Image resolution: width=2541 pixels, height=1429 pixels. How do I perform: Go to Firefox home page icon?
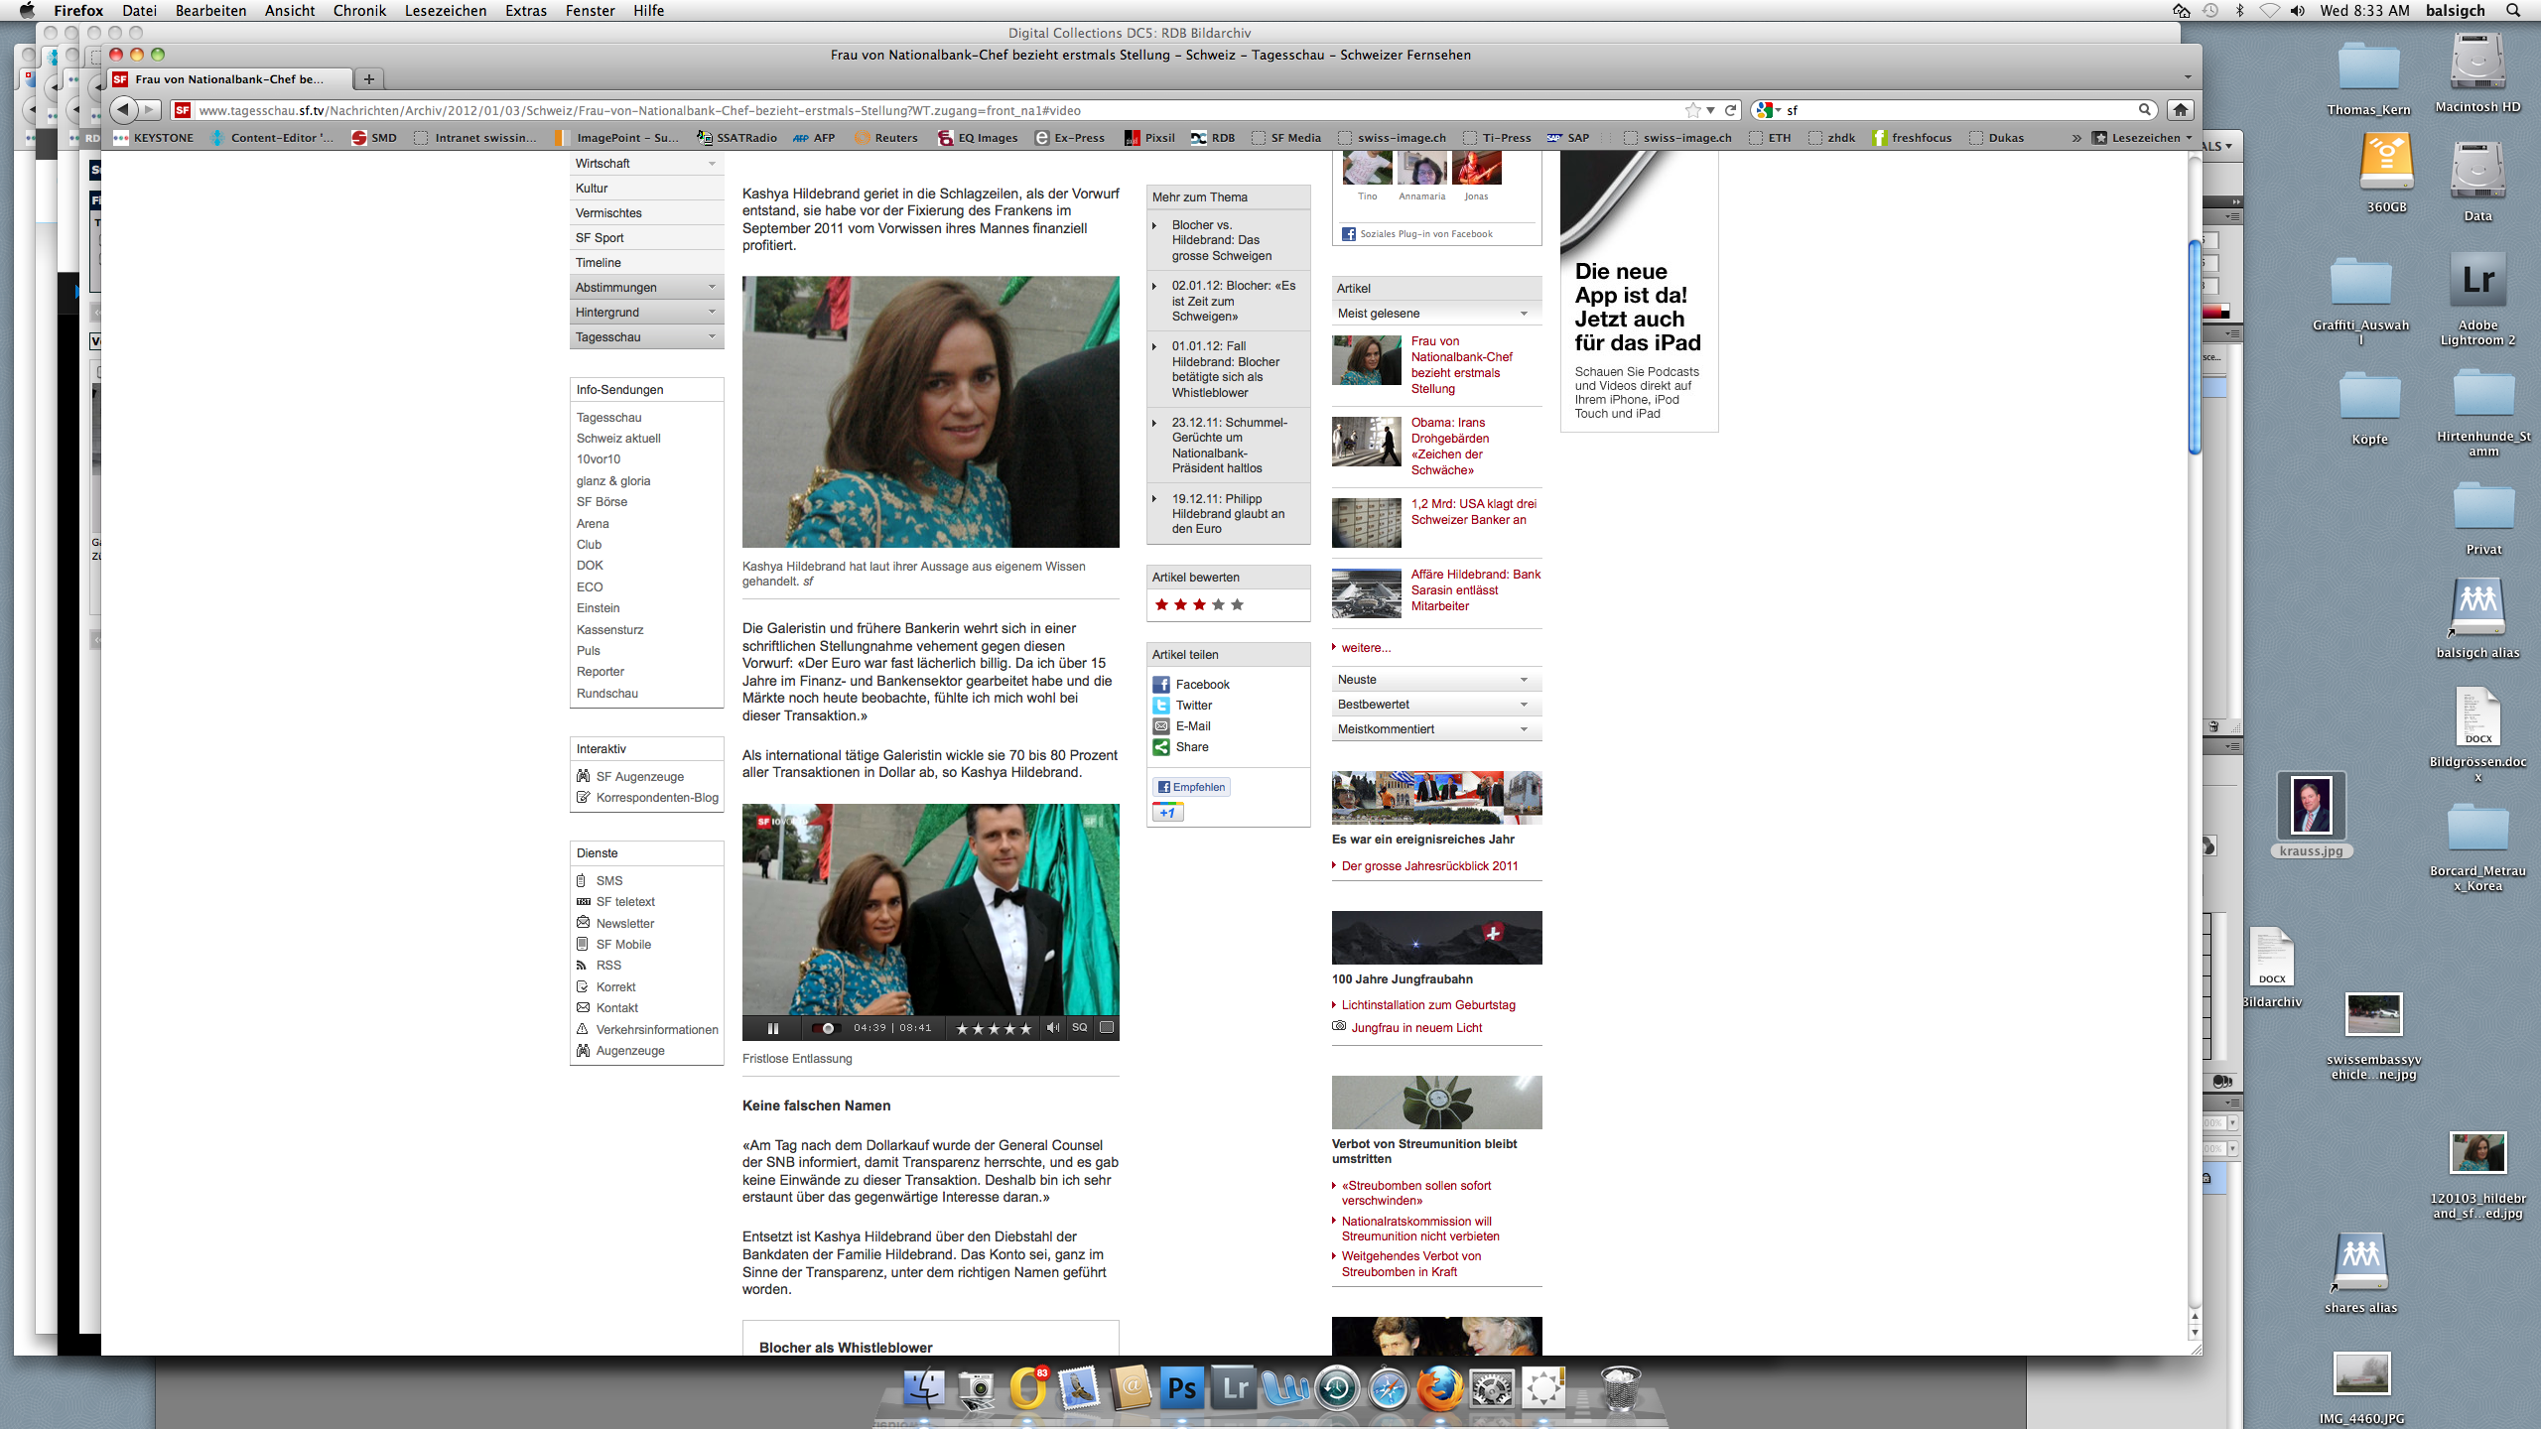coord(2180,110)
